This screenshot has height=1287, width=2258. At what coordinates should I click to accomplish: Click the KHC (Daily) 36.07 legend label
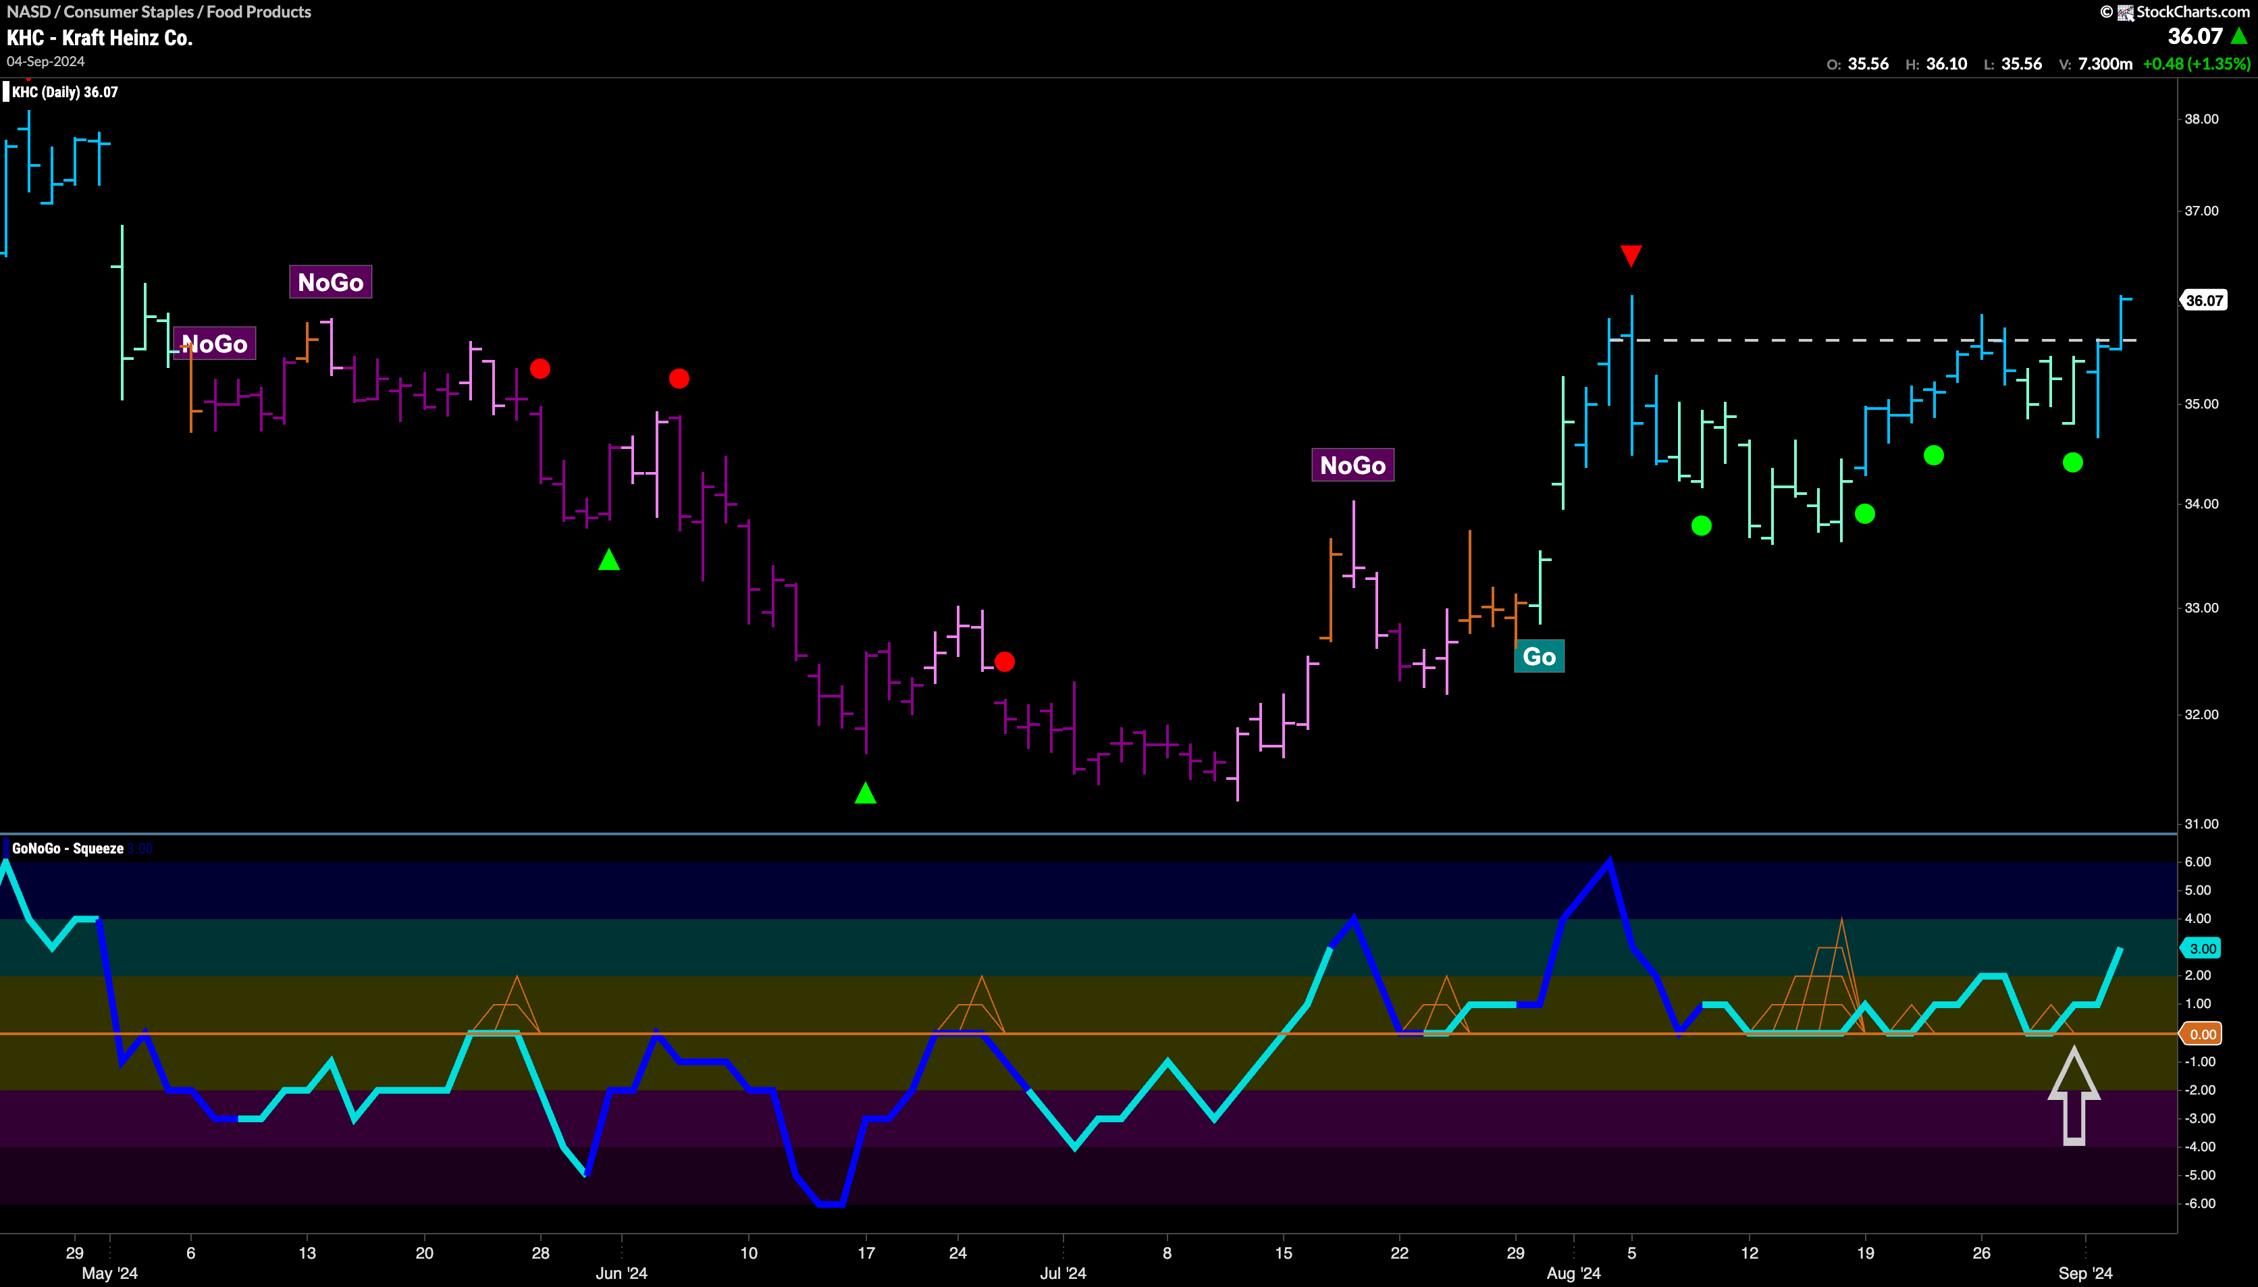coord(65,92)
